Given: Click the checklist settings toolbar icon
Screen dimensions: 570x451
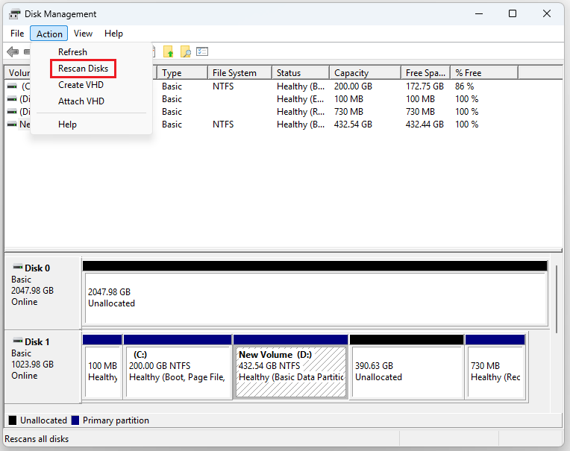Looking at the screenshot, I should point(202,51).
